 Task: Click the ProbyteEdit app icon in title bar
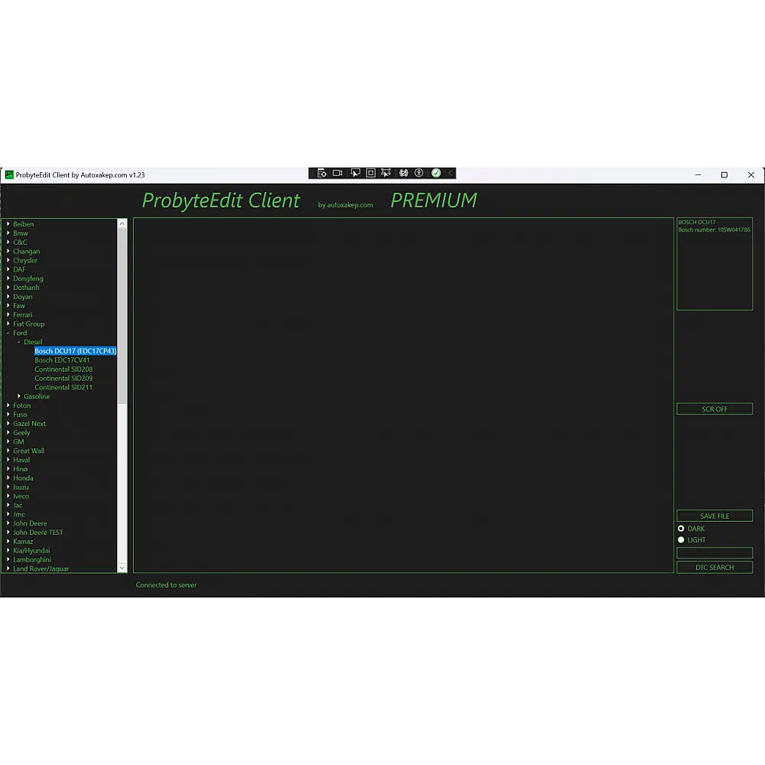pos(9,175)
